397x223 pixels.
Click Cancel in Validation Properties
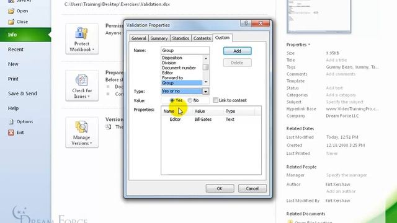tap(252, 188)
